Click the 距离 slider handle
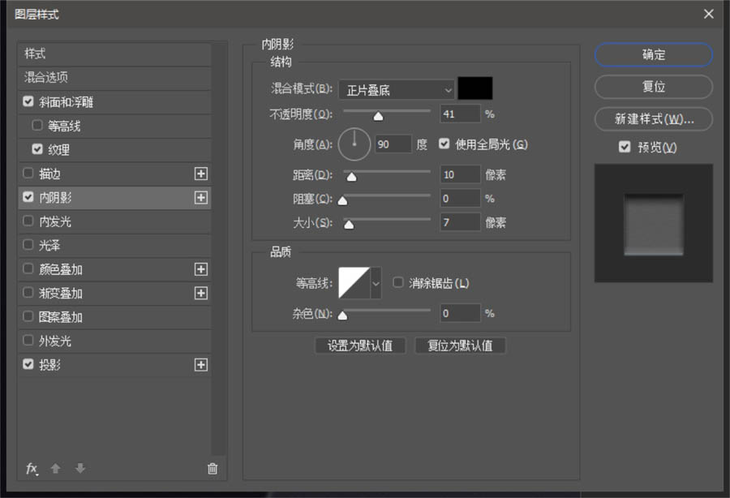The width and height of the screenshot is (730, 498). pos(351,177)
